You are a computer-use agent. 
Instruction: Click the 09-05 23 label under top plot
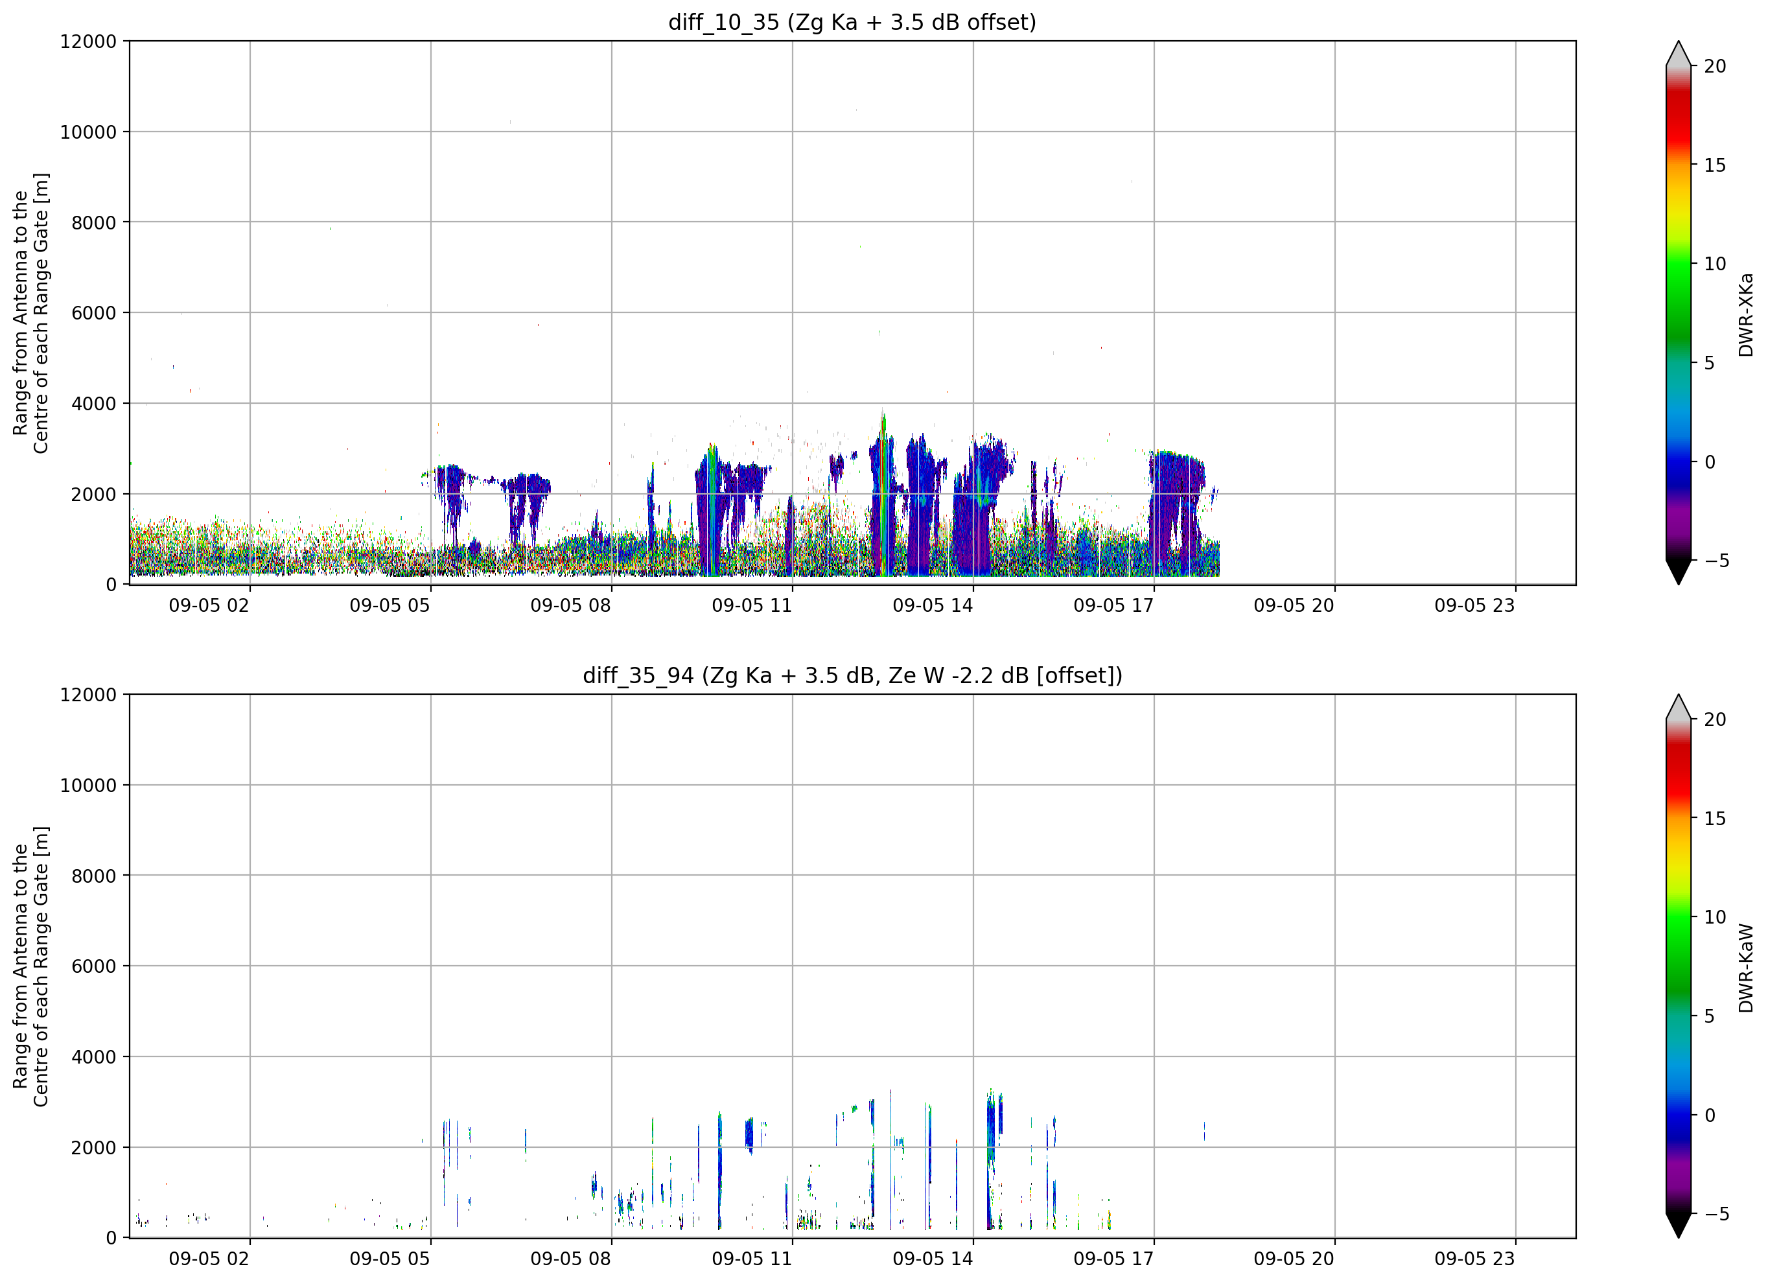(x=1475, y=606)
